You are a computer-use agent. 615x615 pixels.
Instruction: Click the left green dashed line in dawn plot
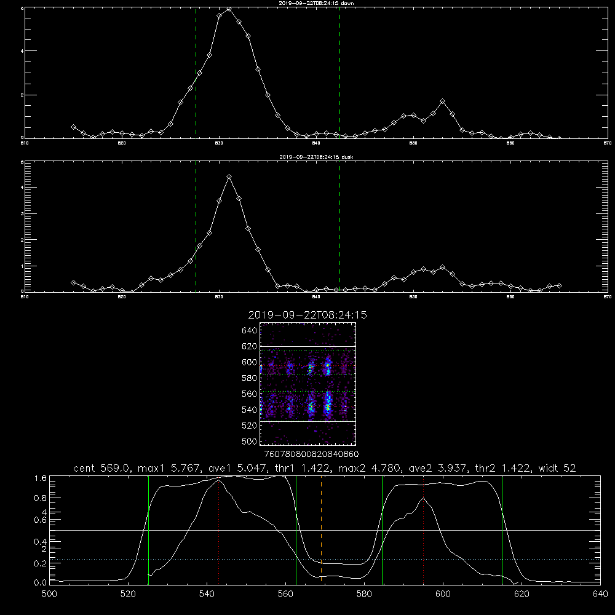196,73
